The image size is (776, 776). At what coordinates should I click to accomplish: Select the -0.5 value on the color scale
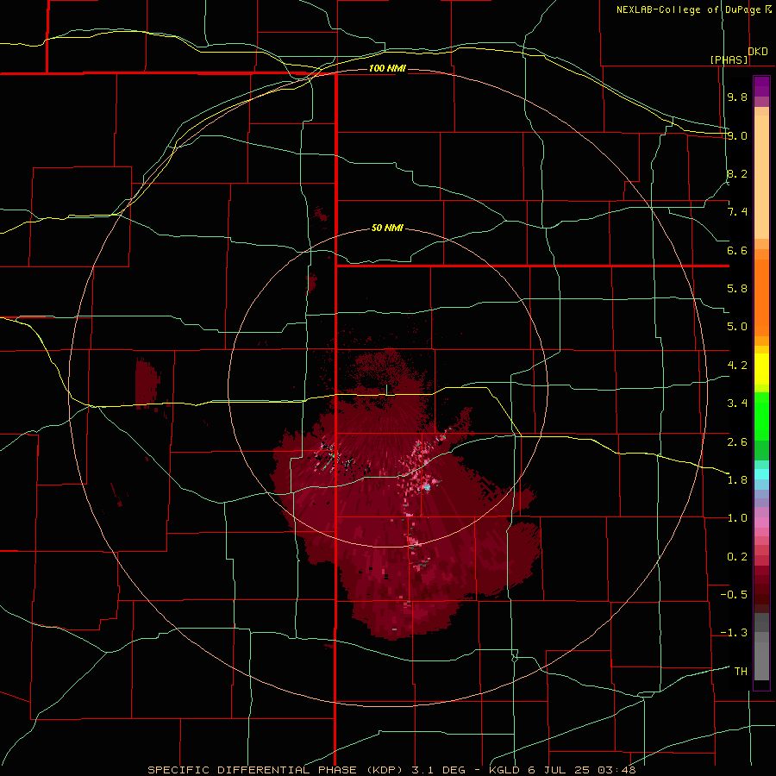[734, 595]
